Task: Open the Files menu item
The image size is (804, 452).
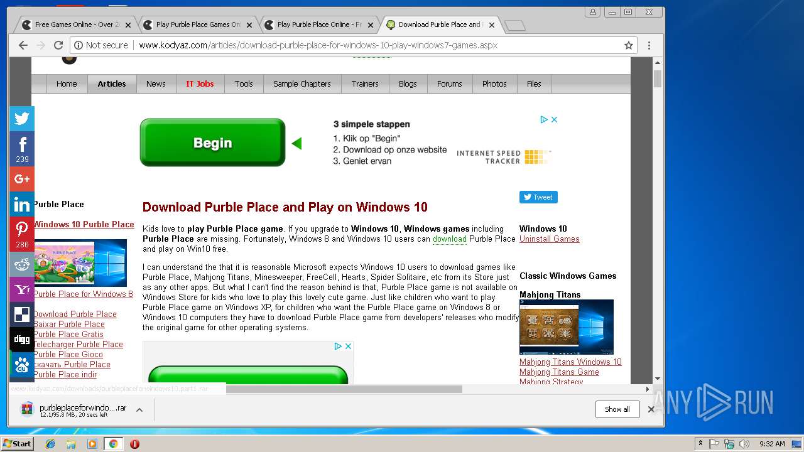Action: pos(534,84)
